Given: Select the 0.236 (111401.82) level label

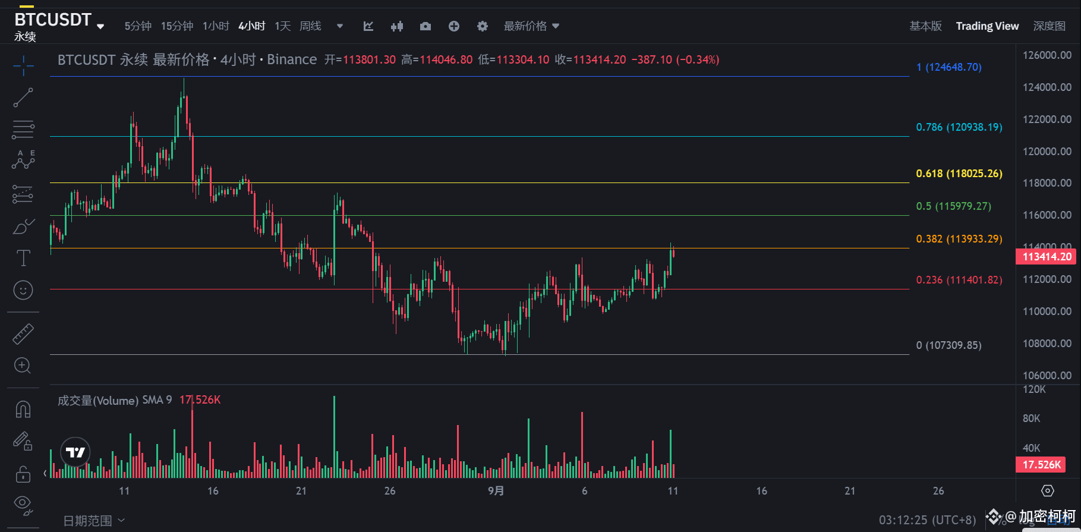Looking at the screenshot, I should (959, 280).
